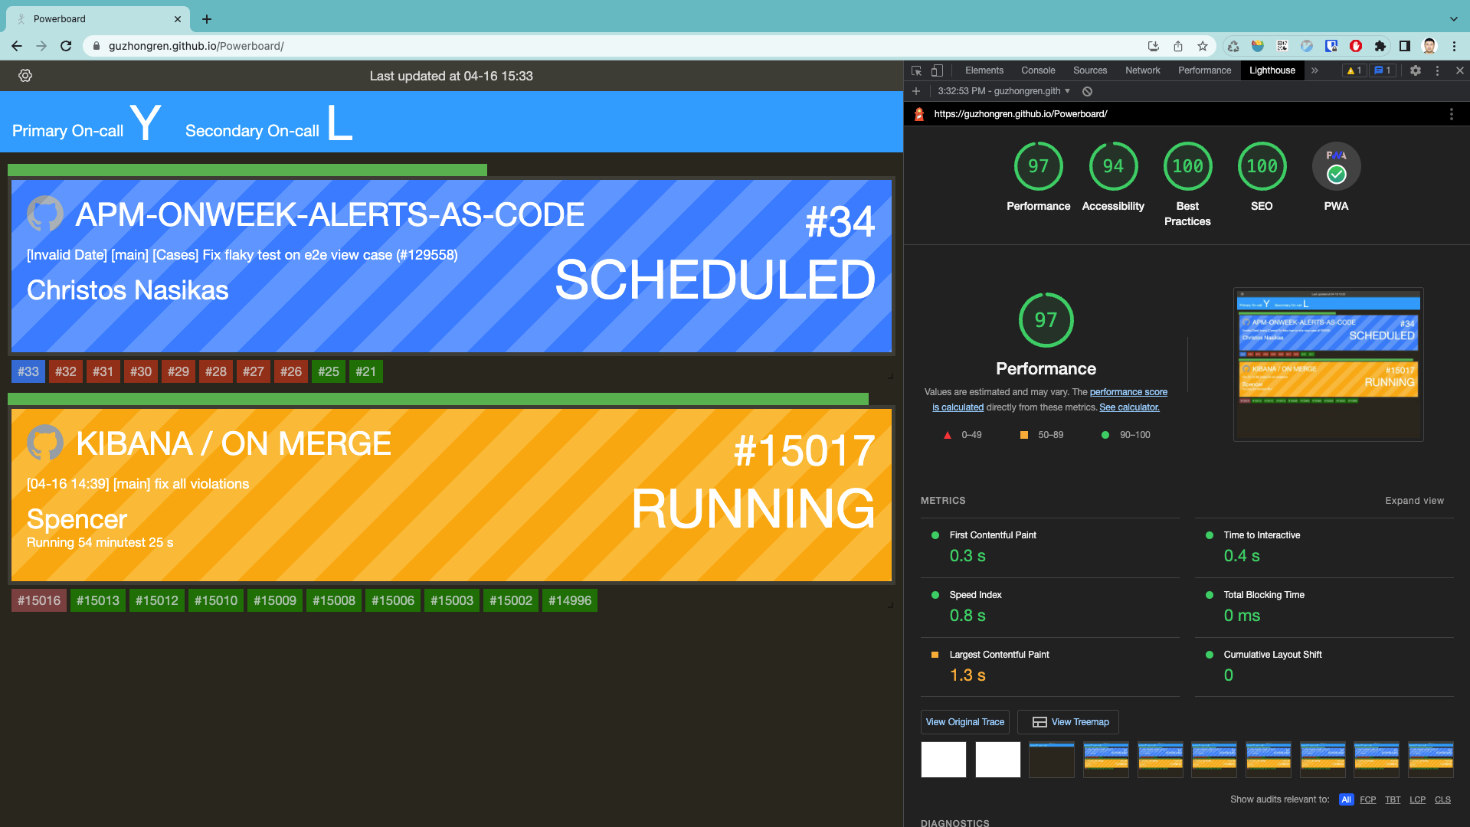This screenshot has height=827, width=1470.
Task: Open the DevTools customize three-dot menu
Action: pyautogui.click(x=1437, y=70)
